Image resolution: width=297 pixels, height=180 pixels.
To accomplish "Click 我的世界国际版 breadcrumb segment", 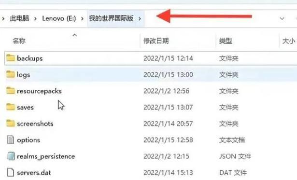I will click(111, 18).
